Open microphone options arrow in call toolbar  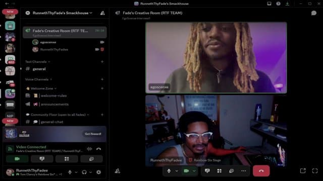coord(177,171)
